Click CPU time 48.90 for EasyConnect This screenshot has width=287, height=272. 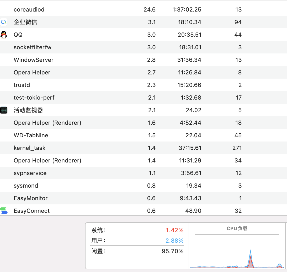tap(193, 211)
